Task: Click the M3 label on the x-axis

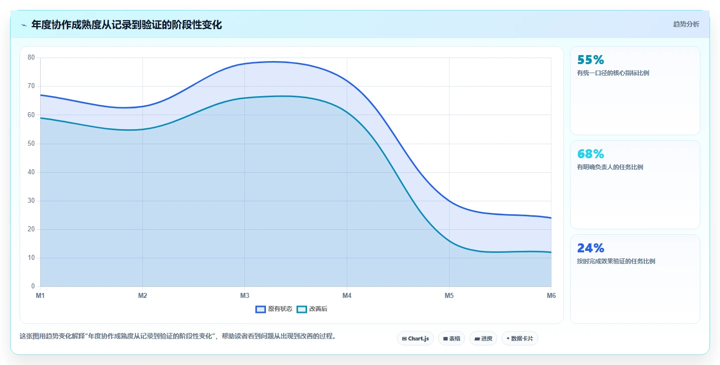Action: pos(245,296)
